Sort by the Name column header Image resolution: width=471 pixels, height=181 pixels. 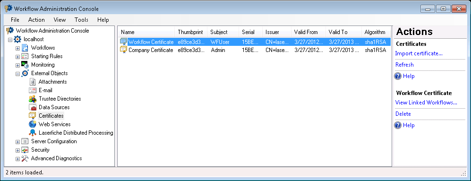(x=146, y=32)
